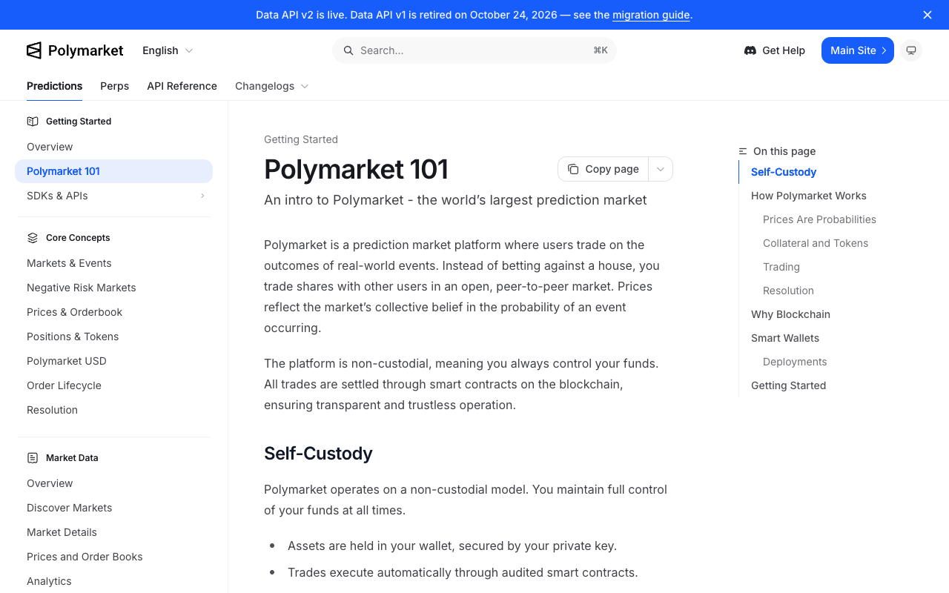
Task: Jump to Prices Are Probabilities section
Action: click(x=819, y=219)
